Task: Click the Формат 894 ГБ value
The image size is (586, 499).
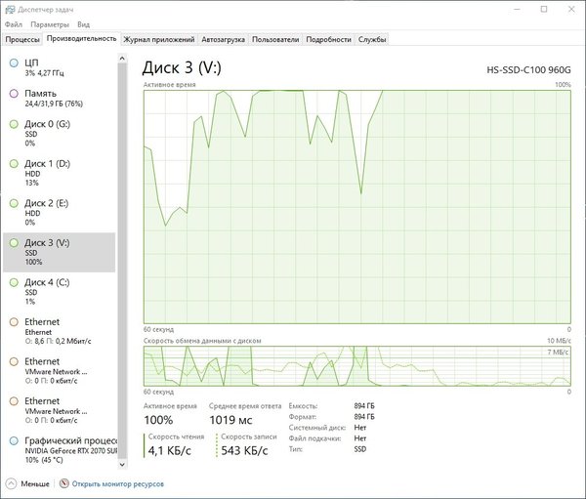Action: point(364,417)
